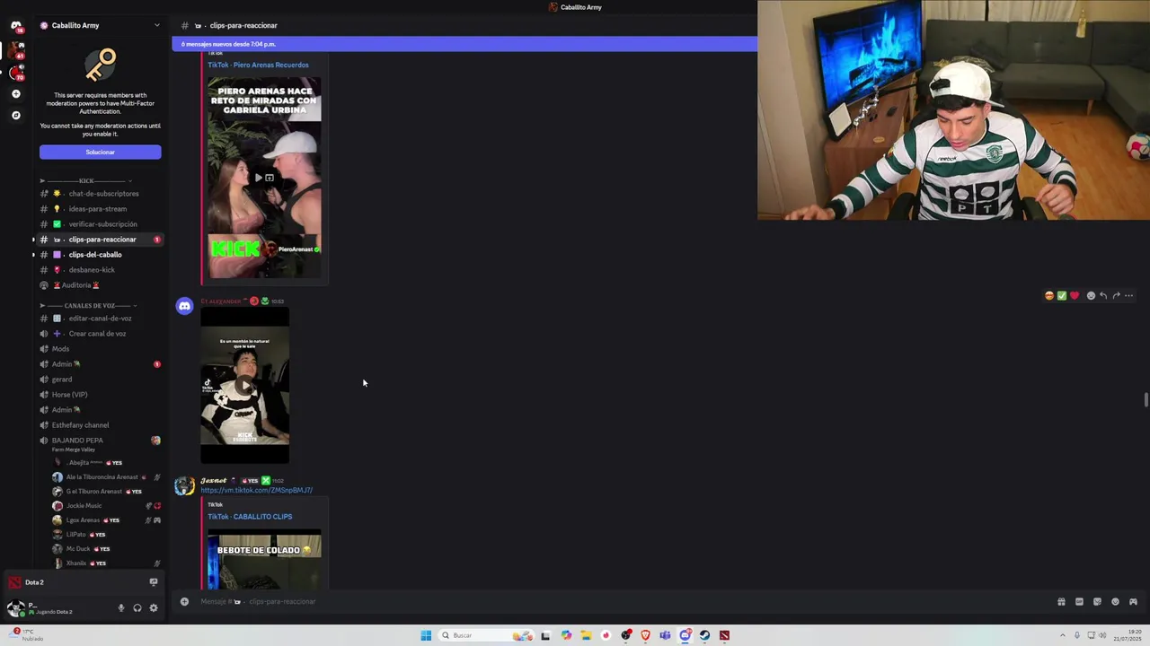Click the Discord bot avatar of Alexander's message
This screenshot has height=646, width=1150.
(x=184, y=306)
